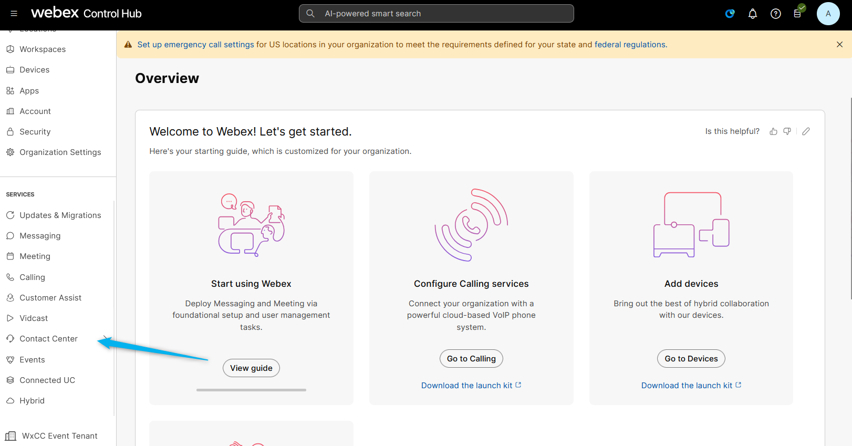Click the thumbs up feedback icon
Viewport: 852px width, 446px height.
[773, 131]
